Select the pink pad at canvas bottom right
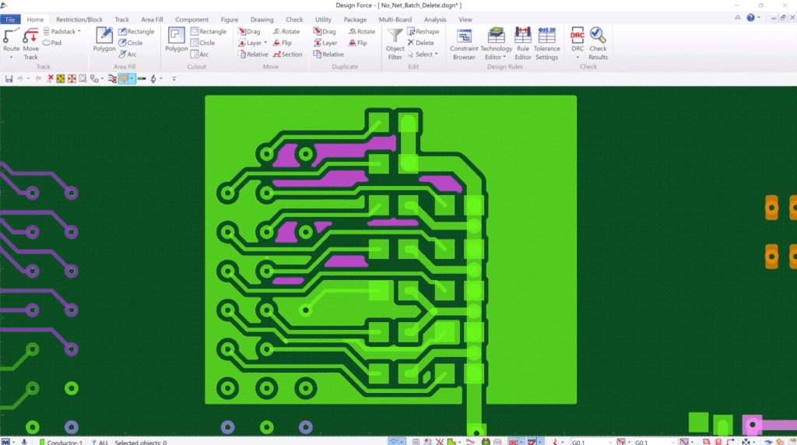797x445 pixels. pyautogui.click(x=753, y=425)
